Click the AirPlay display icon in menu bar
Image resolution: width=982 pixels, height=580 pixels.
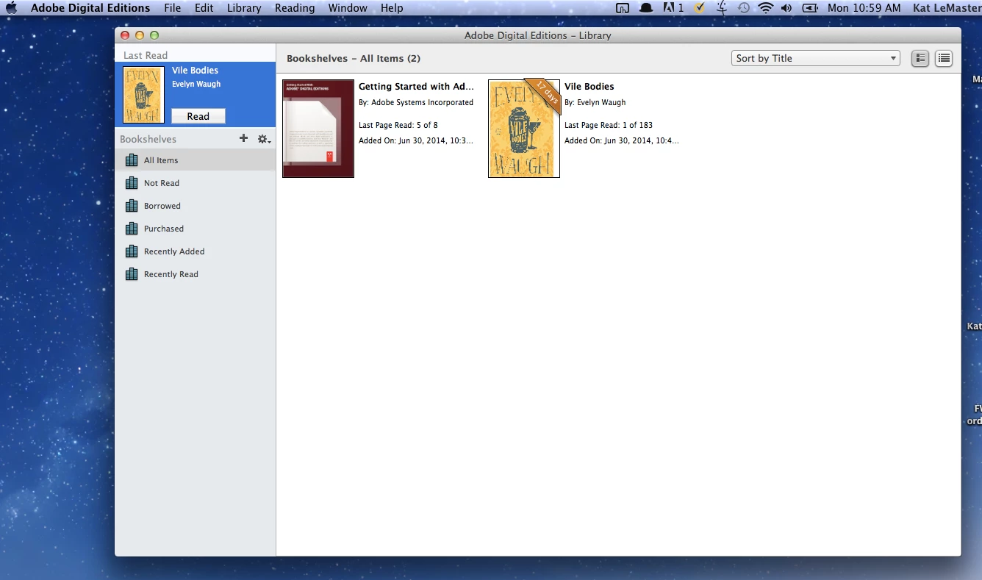(x=623, y=8)
